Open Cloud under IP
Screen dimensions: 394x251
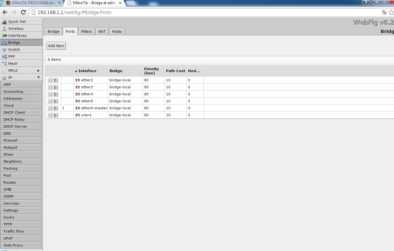click(21, 105)
